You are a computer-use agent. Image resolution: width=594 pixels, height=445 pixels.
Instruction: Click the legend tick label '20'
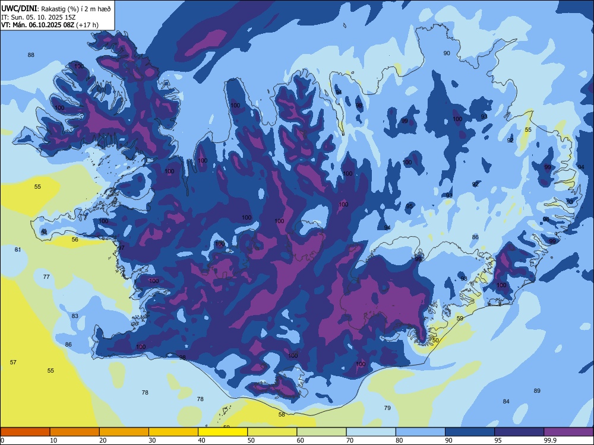tap(103, 440)
